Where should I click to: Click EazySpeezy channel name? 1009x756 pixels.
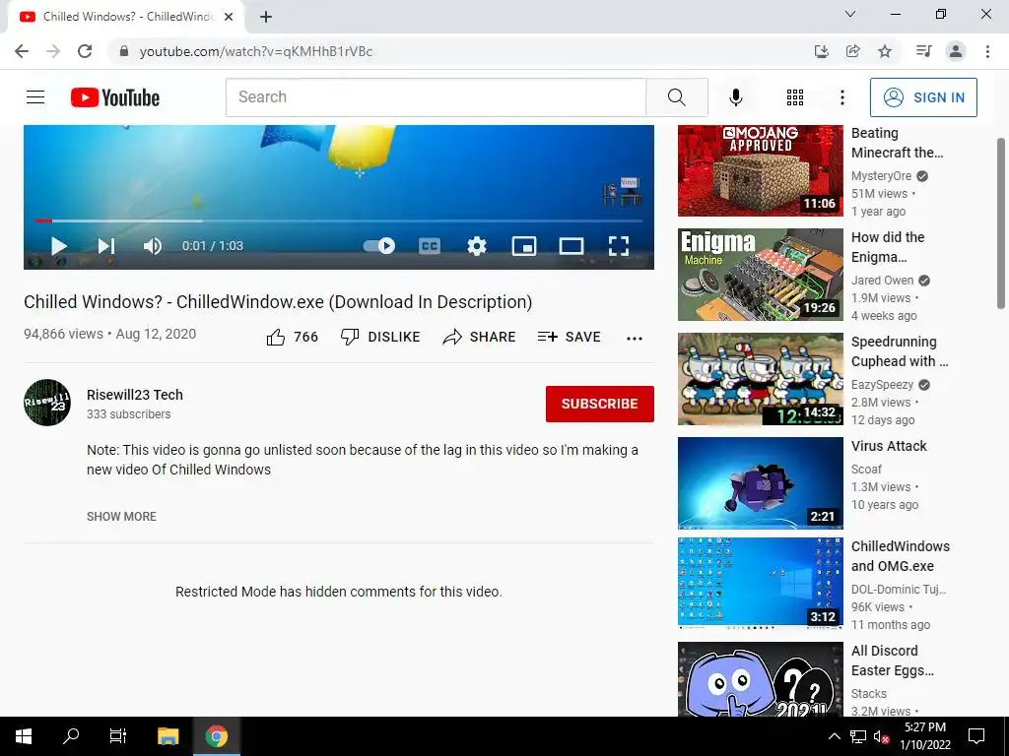tap(882, 385)
